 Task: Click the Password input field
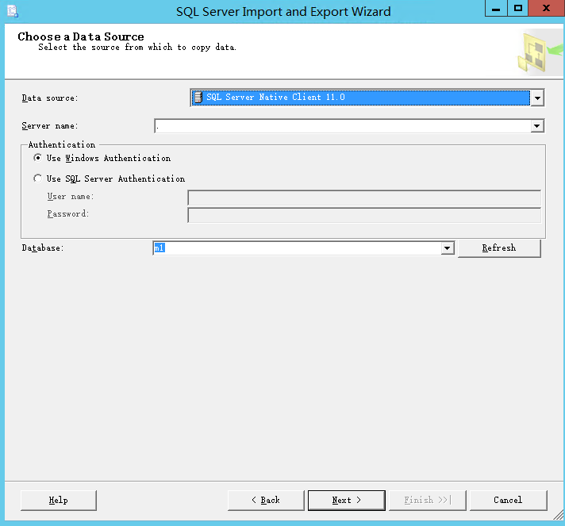click(x=364, y=215)
